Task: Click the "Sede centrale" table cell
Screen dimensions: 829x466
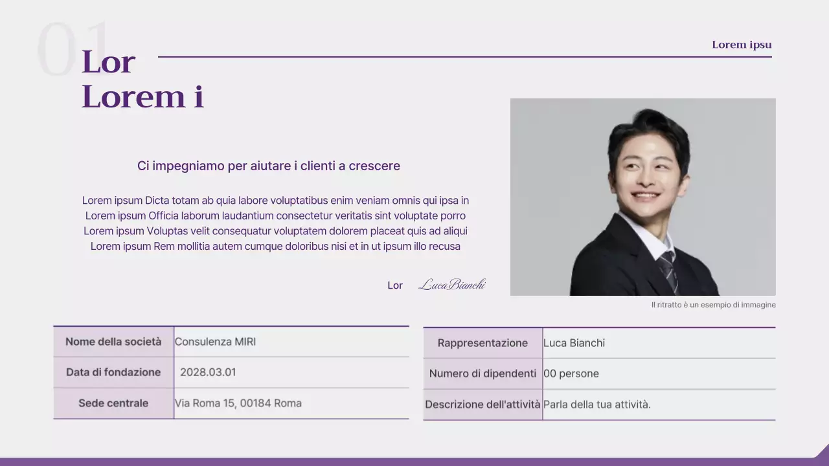Action: tap(113, 403)
